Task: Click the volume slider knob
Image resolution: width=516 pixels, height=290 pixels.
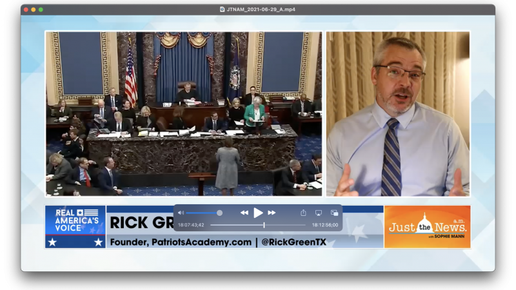Action: click(219, 213)
